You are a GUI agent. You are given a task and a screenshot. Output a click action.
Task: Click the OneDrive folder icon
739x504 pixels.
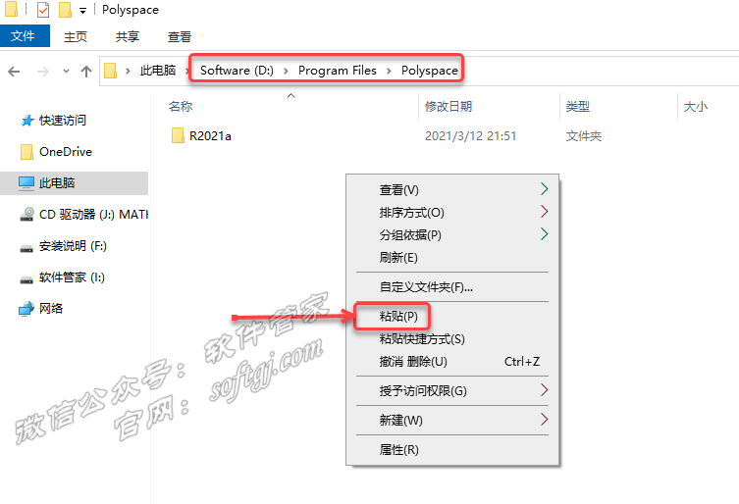[x=26, y=152]
